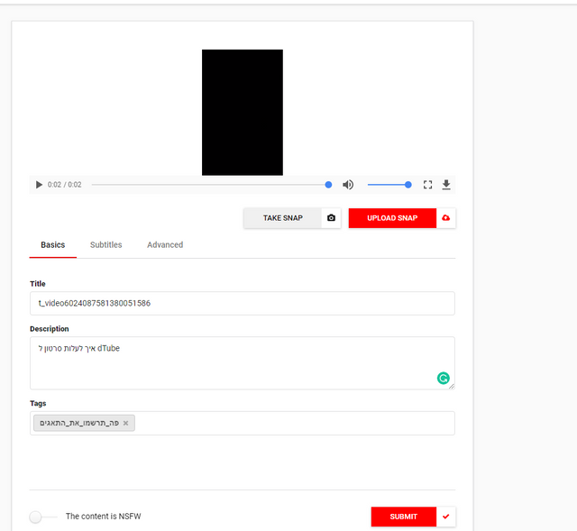Play the video preview
The image size is (577, 531).
point(39,185)
